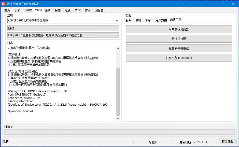Click the 标准版 status bar entry
The image size is (239, 147).
(153, 142)
